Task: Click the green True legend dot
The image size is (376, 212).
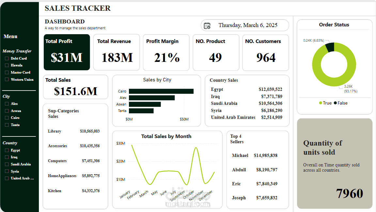Action: click(321, 103)
